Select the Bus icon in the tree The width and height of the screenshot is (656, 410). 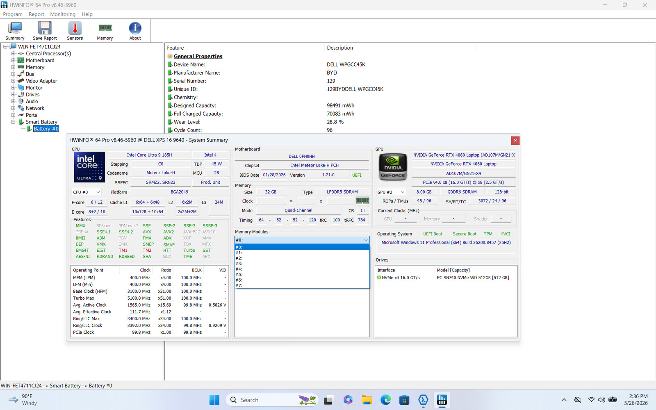[x=21, y=74]
